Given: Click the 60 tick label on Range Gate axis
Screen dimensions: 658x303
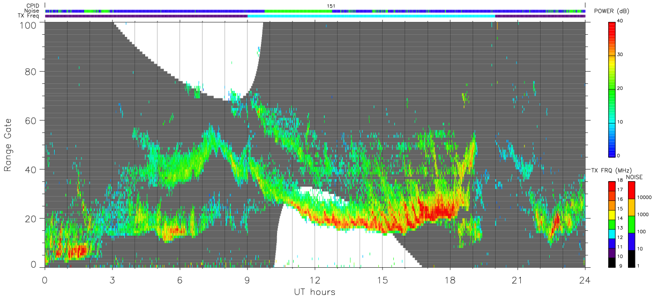Looking at the screenshot, I should click(x=31, y=120).
